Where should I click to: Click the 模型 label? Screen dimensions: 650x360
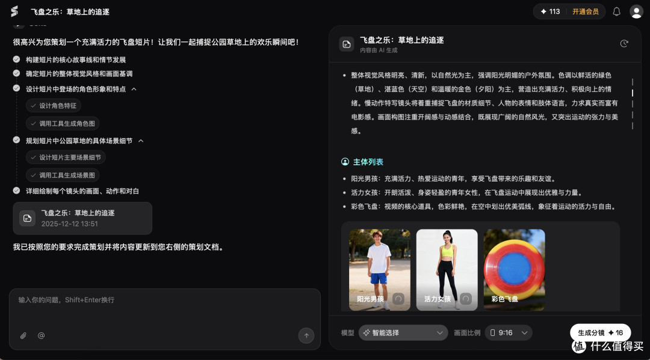click(x=347, y=333)
